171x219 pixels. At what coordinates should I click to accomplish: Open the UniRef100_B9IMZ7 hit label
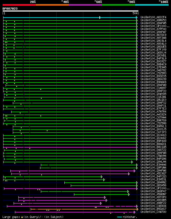pyautogui.click(x=153, y=61)
